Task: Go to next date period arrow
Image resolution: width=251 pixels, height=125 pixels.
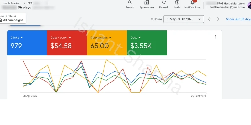Action: (x=218, y=19)
